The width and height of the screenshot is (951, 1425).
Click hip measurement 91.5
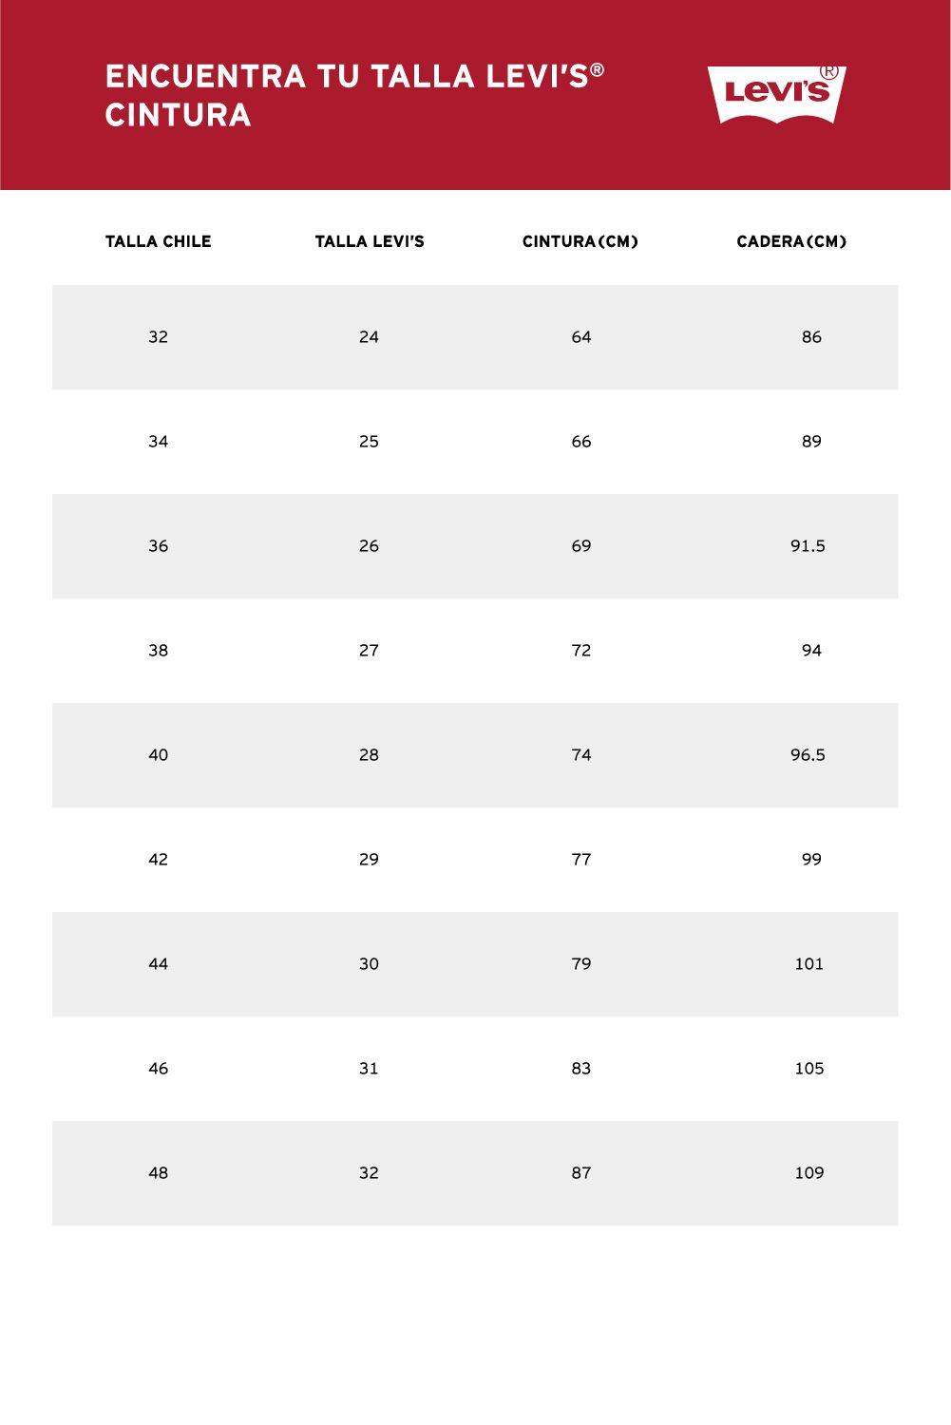click(808, 546)
